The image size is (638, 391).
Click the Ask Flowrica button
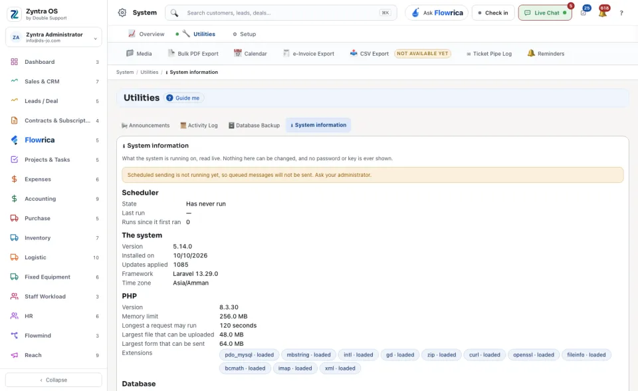[x=437, y=13]
